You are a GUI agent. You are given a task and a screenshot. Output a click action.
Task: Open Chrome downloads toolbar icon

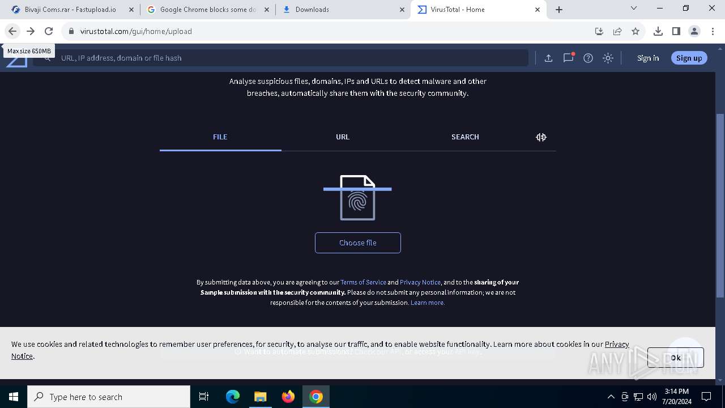pyautogui.click(x=658, y=31)
